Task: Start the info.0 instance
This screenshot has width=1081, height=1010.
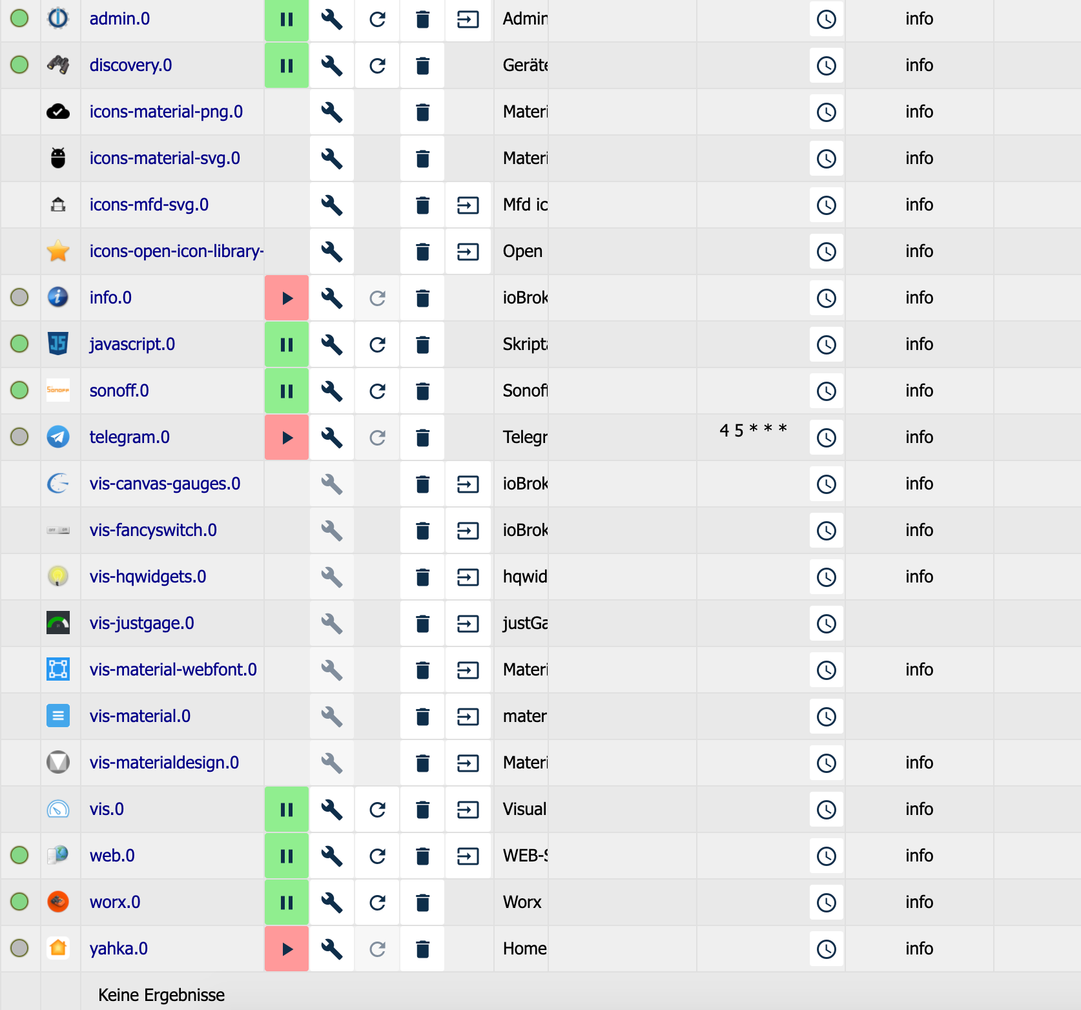Action: 287,298
